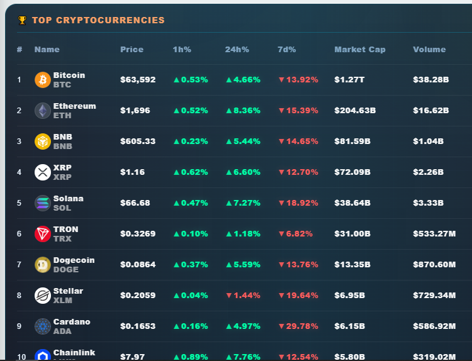The width and height of the screenshot is (472, 361).
Task: Click BNB market cap $81.59B
Action: tap(352, 142)
